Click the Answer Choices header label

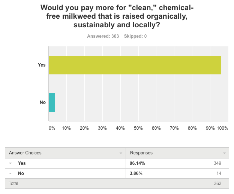coord(25,153)
